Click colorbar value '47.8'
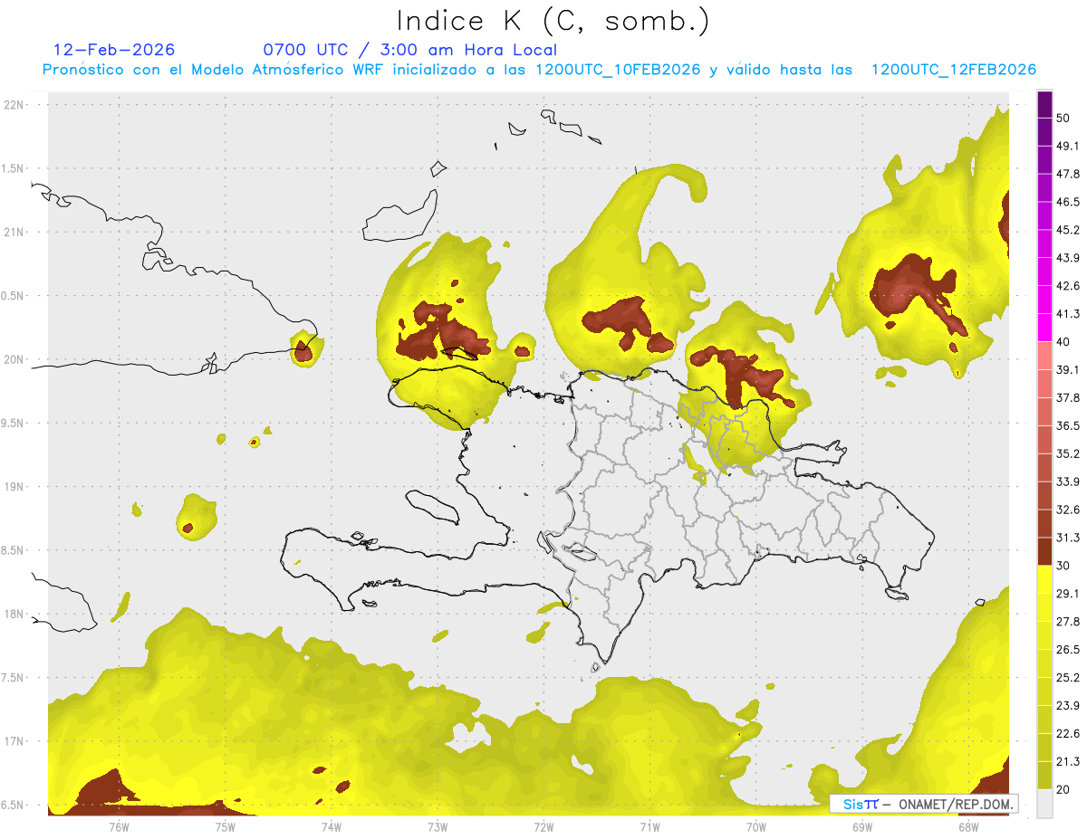This screenshot has height=839, width=1087. click(1068, 174)
